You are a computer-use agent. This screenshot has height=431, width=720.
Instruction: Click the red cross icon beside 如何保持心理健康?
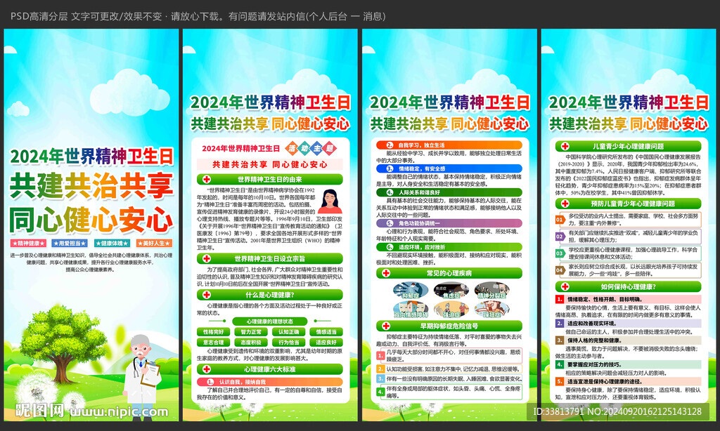(x=565, y=286)
